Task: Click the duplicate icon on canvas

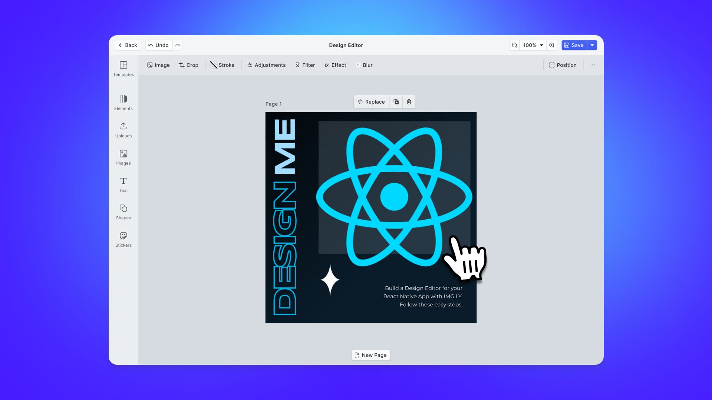Action: (x=396, y=101)
